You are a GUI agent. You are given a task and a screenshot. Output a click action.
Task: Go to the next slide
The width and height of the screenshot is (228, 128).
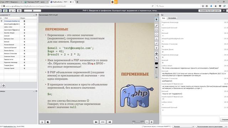pyautogui.click(x=110, y=122)
